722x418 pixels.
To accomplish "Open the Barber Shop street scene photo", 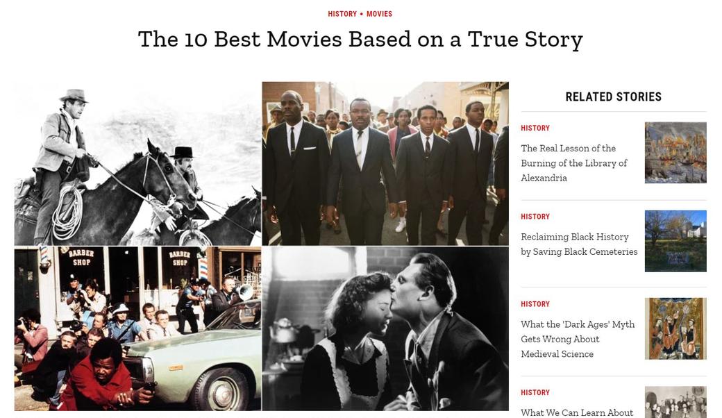I will (x=137, y=328).
